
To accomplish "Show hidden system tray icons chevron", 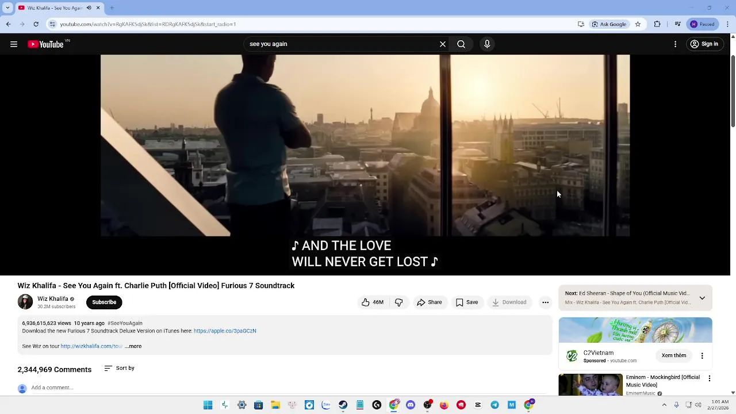I will click(x=664, y=405).
